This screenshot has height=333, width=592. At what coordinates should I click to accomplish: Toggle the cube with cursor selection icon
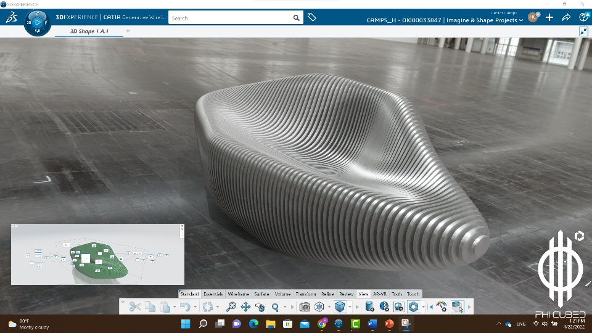(458, 306)
